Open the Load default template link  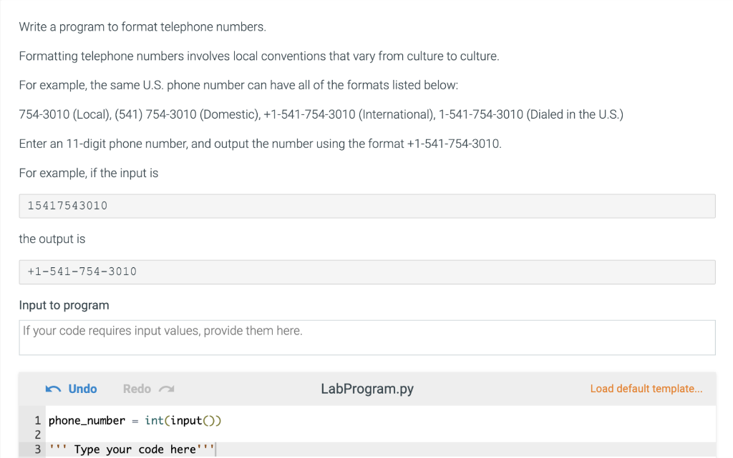(646, 388)
